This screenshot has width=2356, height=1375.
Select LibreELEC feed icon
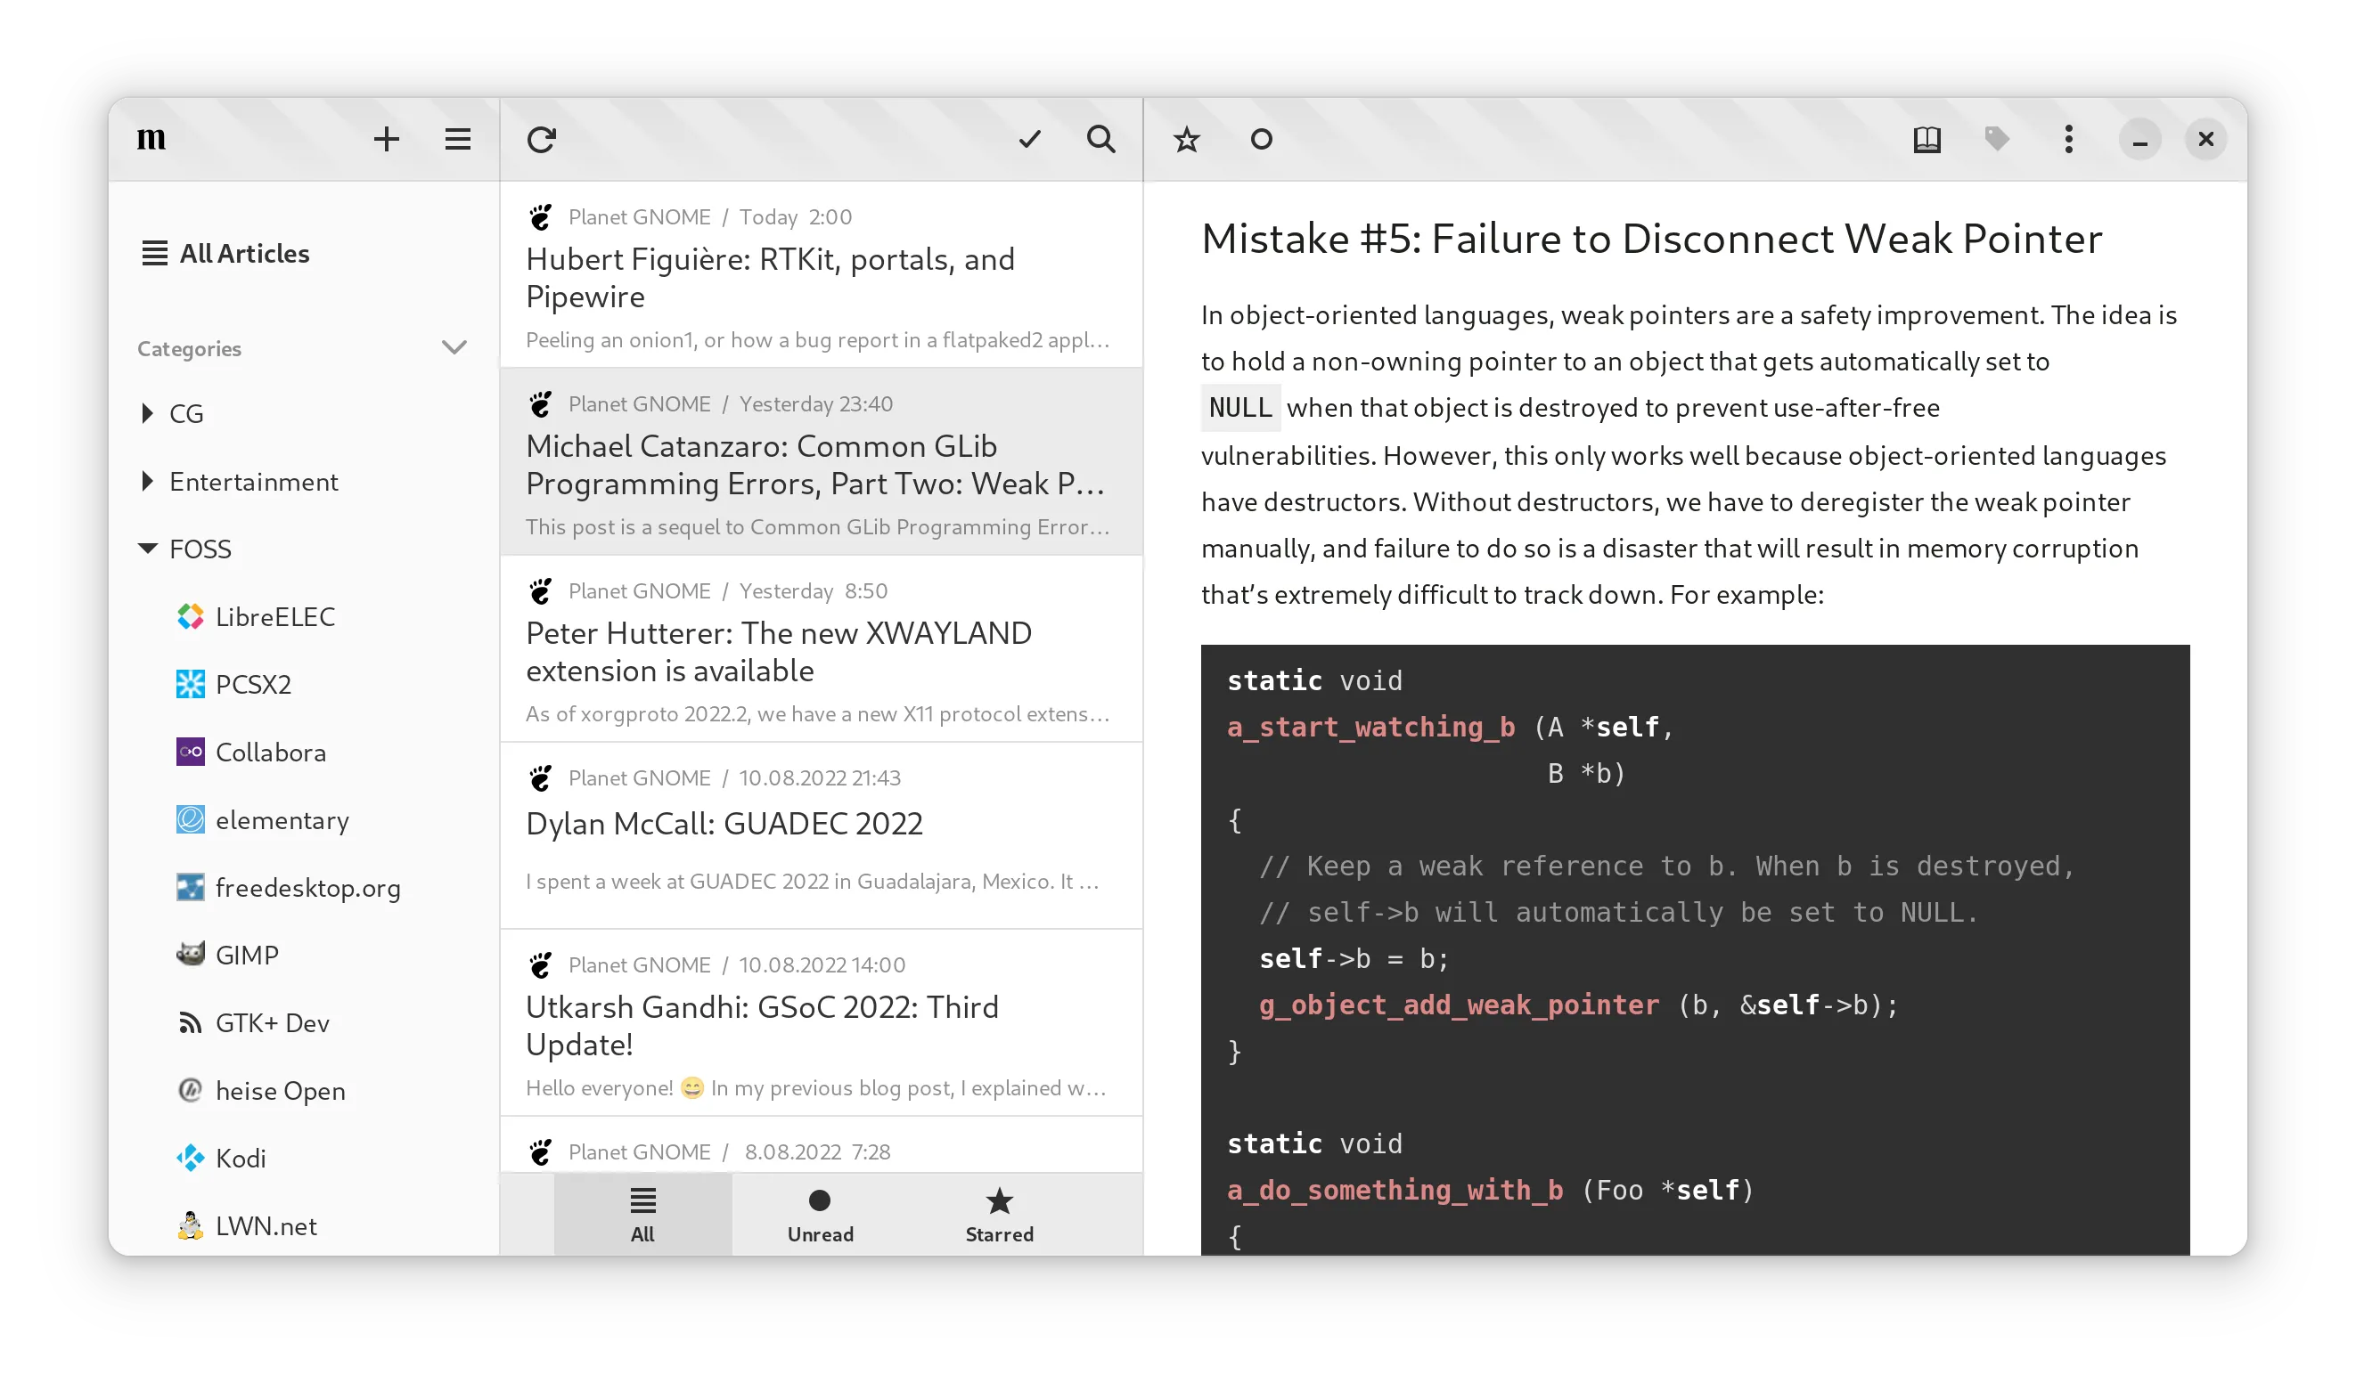190,616
